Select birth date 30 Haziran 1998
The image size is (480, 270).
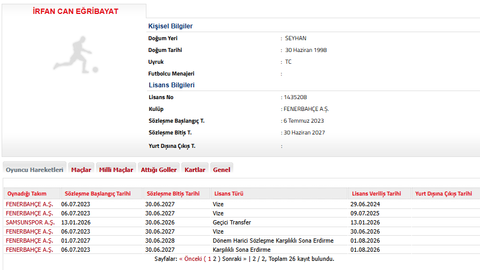(x=306, y=50)
